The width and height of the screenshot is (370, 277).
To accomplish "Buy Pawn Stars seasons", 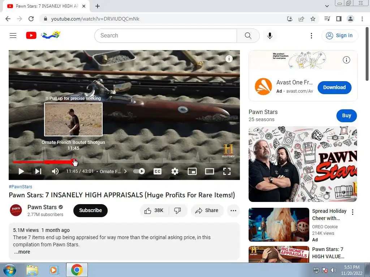I will [347, 116].
